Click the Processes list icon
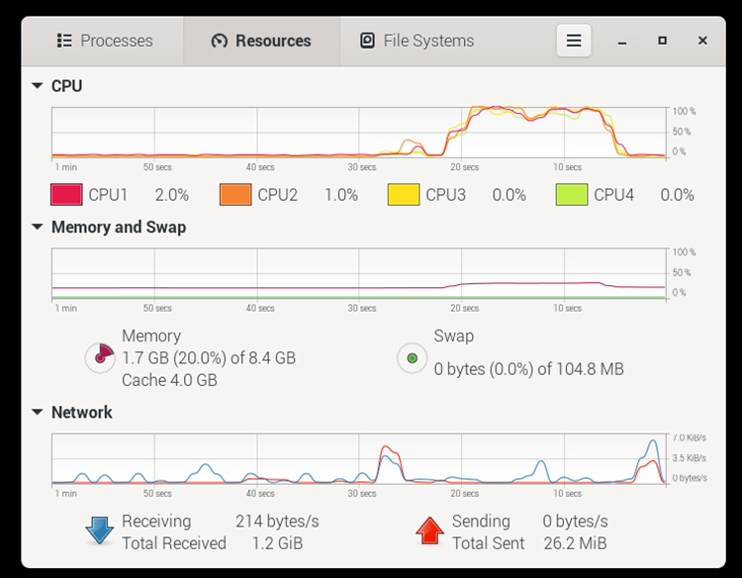The width and height of the screenshot is (742, 578). (64, 41)
